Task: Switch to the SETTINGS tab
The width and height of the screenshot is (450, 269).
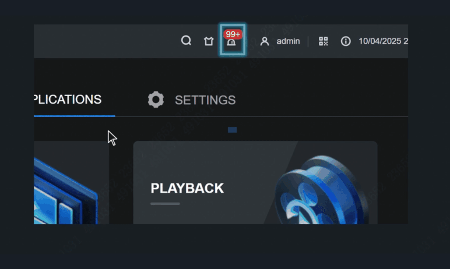Action: point(205,100)
